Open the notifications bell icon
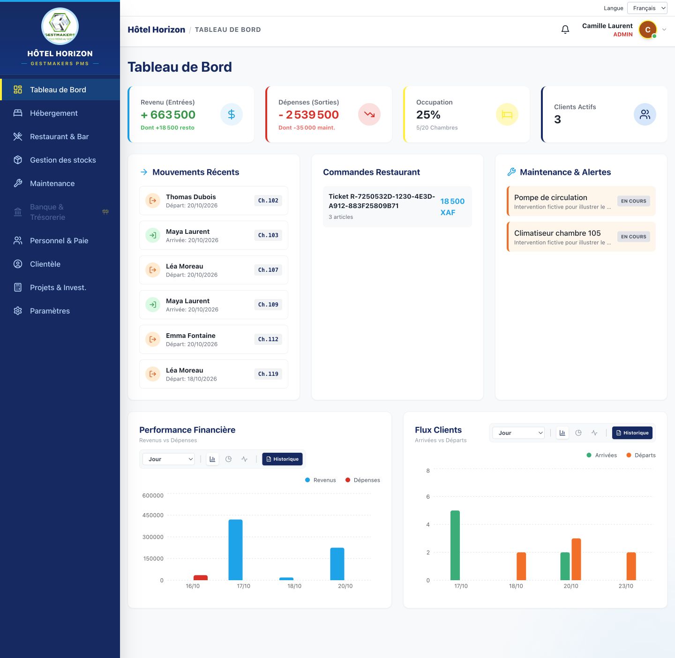The height and width of the screenshot is (658, 675). tap(565, 30)
